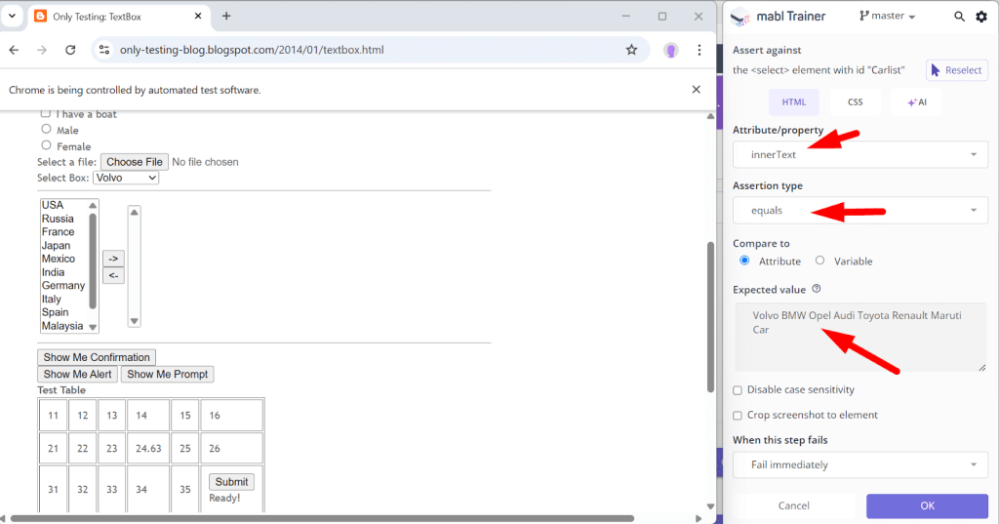
Task: Select Mexico in the country list
Action: pos(59,259)
